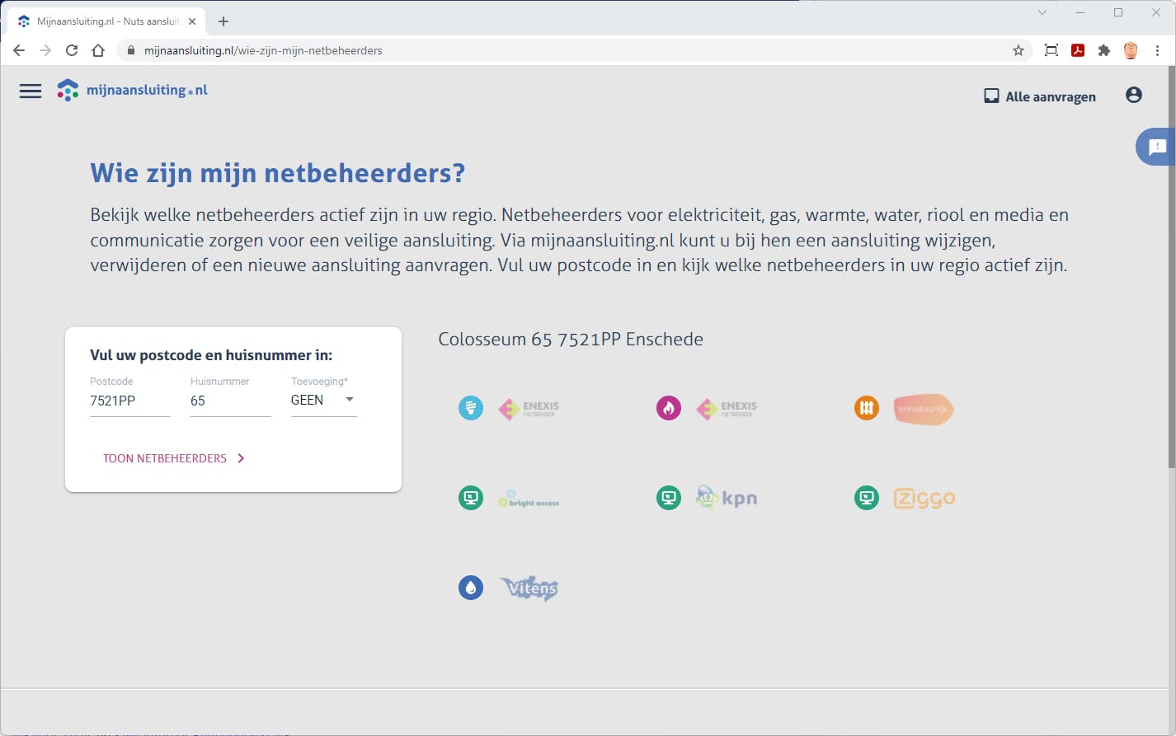Screen dimensions: 1176x736
Task: Open Alle aanvragen link
Action: click(x=1040, y=96)
